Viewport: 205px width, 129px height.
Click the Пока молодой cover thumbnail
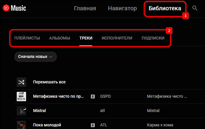coord(21,125)
